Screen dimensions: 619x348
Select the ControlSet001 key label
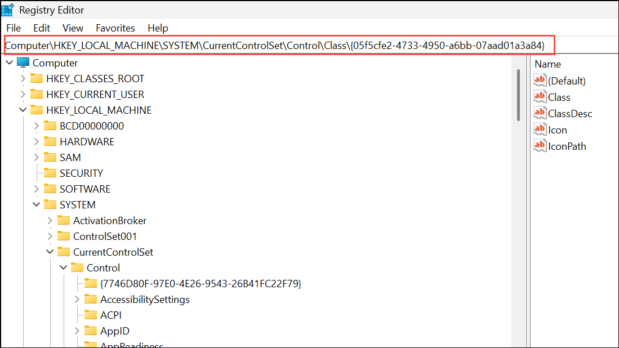pos(105,237)
